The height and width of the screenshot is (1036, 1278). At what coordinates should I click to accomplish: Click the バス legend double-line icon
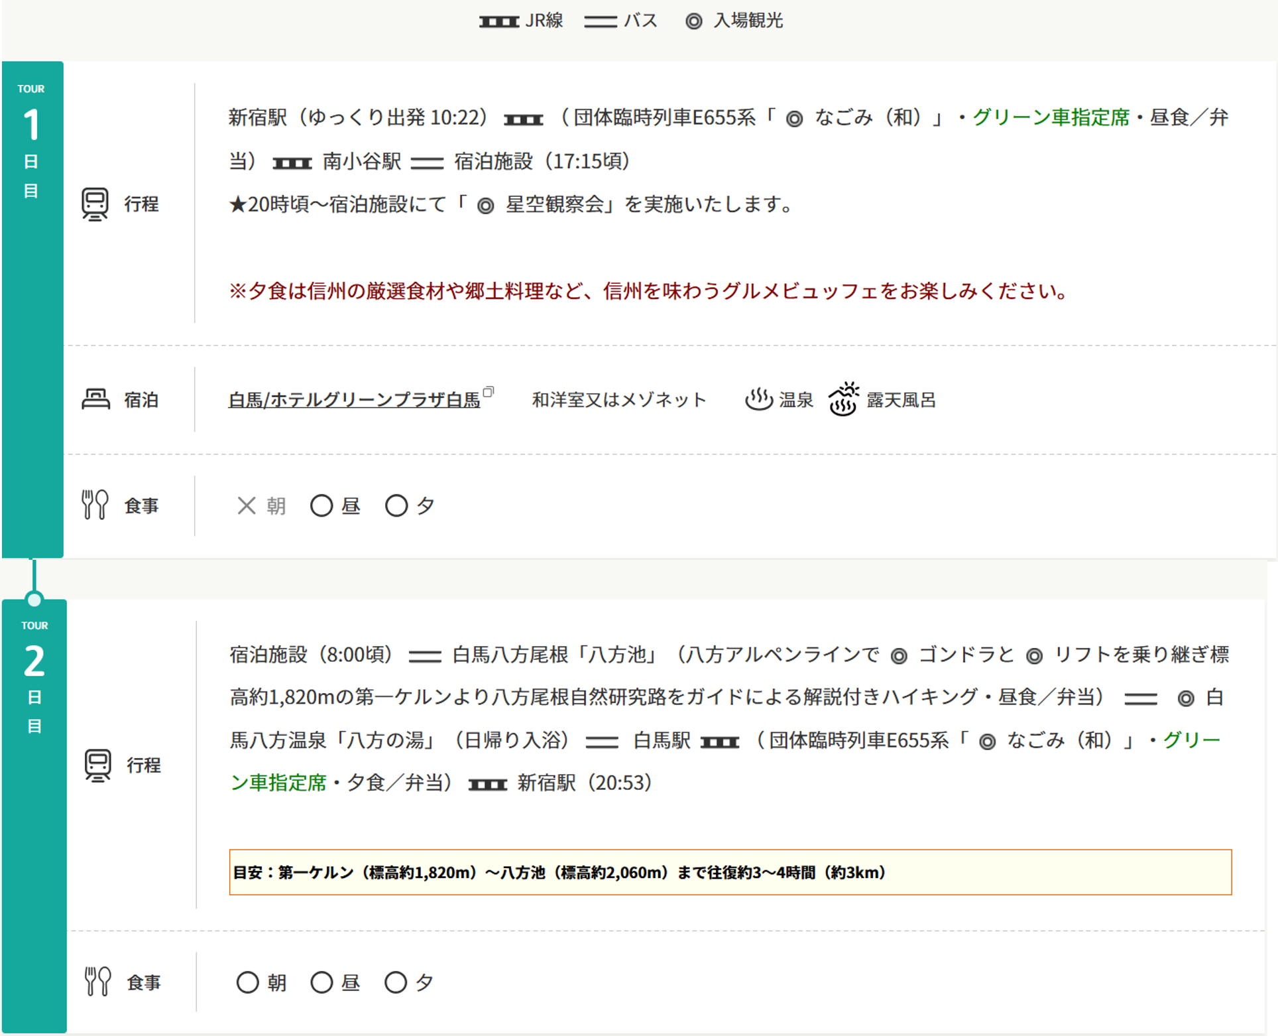601,22
